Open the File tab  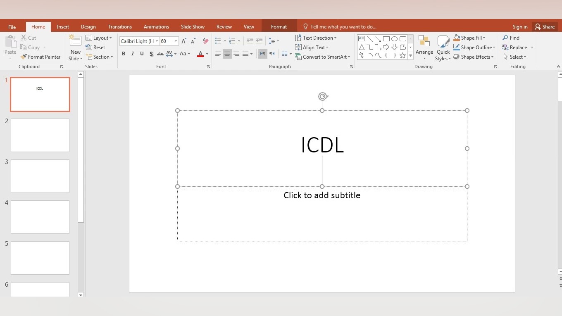coord(12,27)
